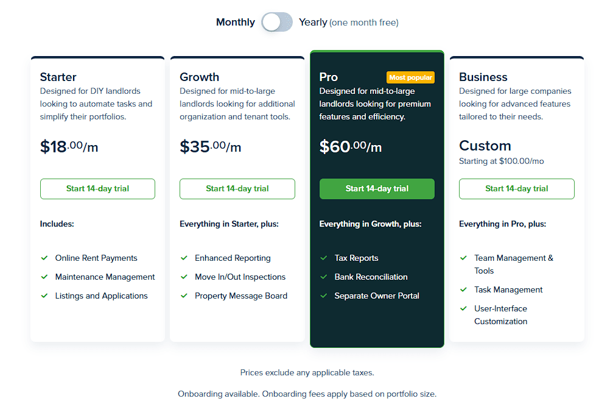Click the checkmark beside Move In/Out Inspections

(x=184, y=277)
